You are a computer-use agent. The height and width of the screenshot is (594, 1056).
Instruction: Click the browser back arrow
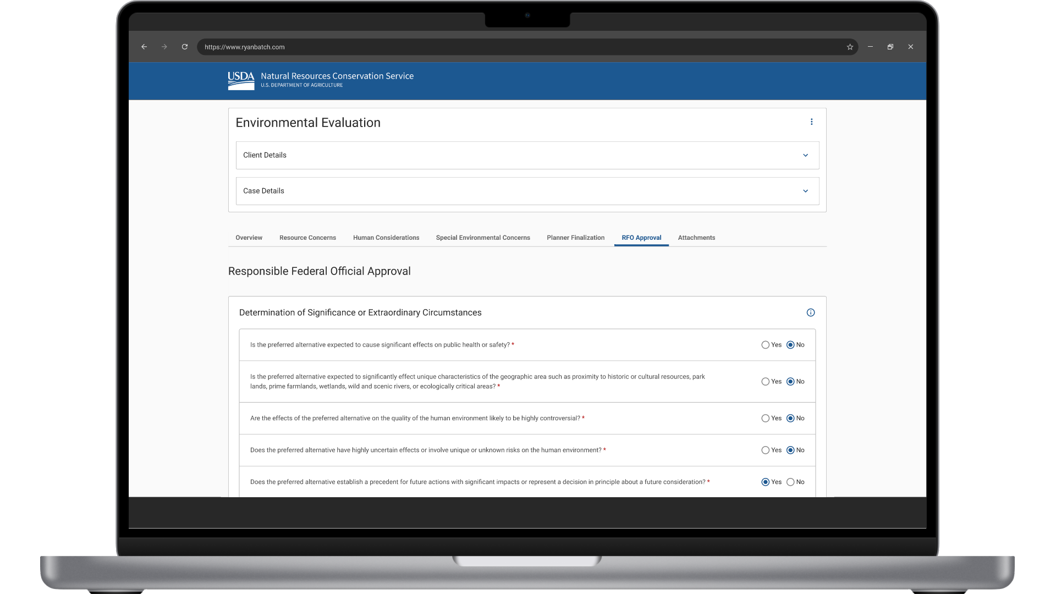tap(144, 47)
